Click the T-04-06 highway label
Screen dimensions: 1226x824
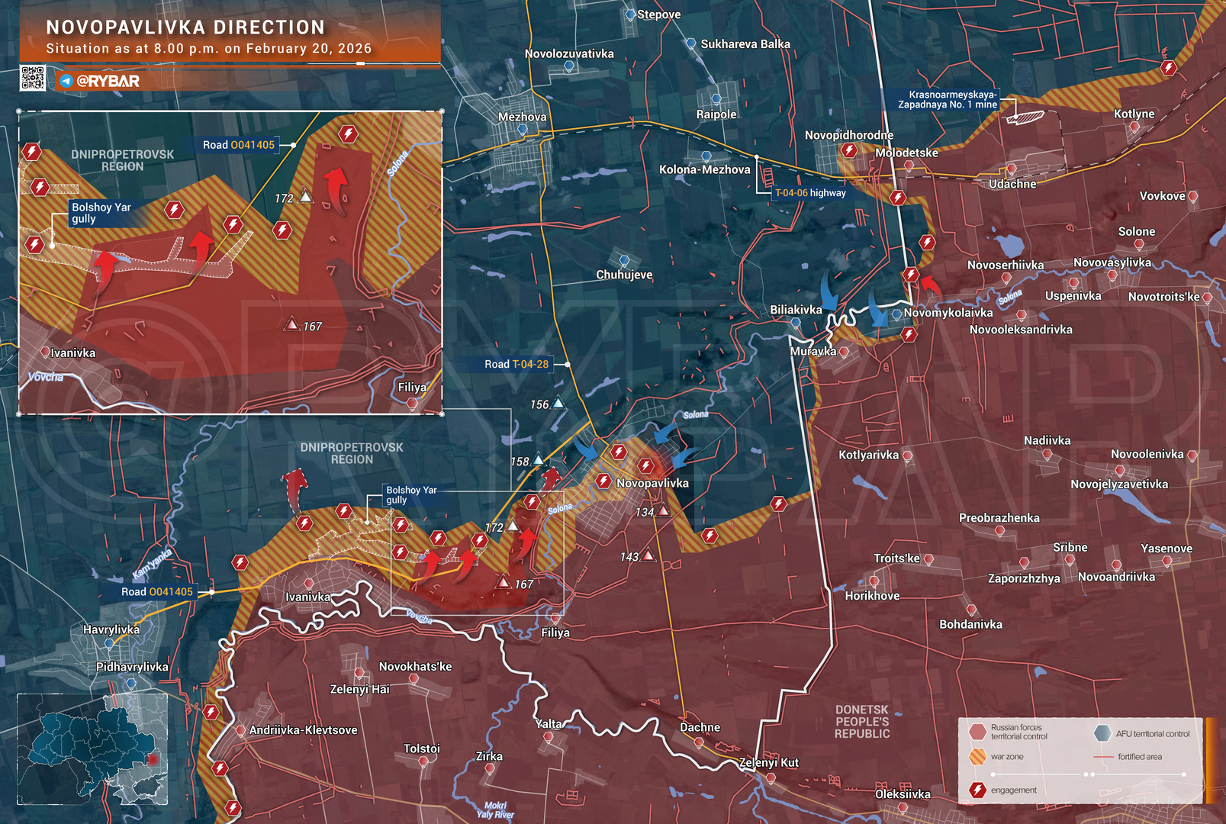pyautogui.click(x=810, y=193)
